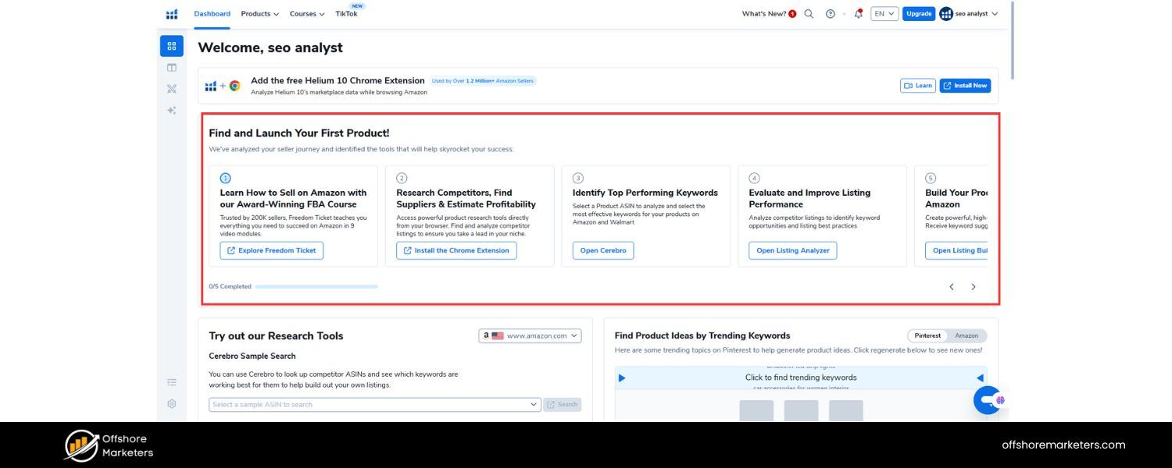Select the sparkle AI icon in the sidebar
1172x468 pixels.
[x=171, y=110]
